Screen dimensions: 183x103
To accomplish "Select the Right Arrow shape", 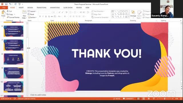I will click(121, 14).
